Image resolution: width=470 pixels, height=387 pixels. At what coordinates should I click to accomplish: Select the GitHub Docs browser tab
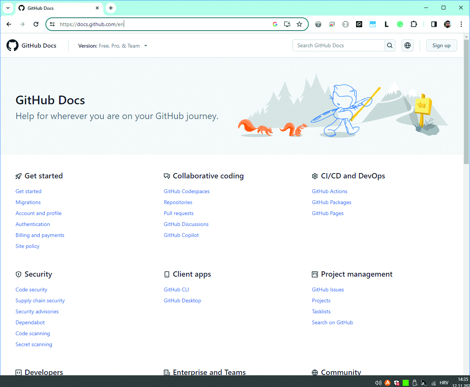57,8
